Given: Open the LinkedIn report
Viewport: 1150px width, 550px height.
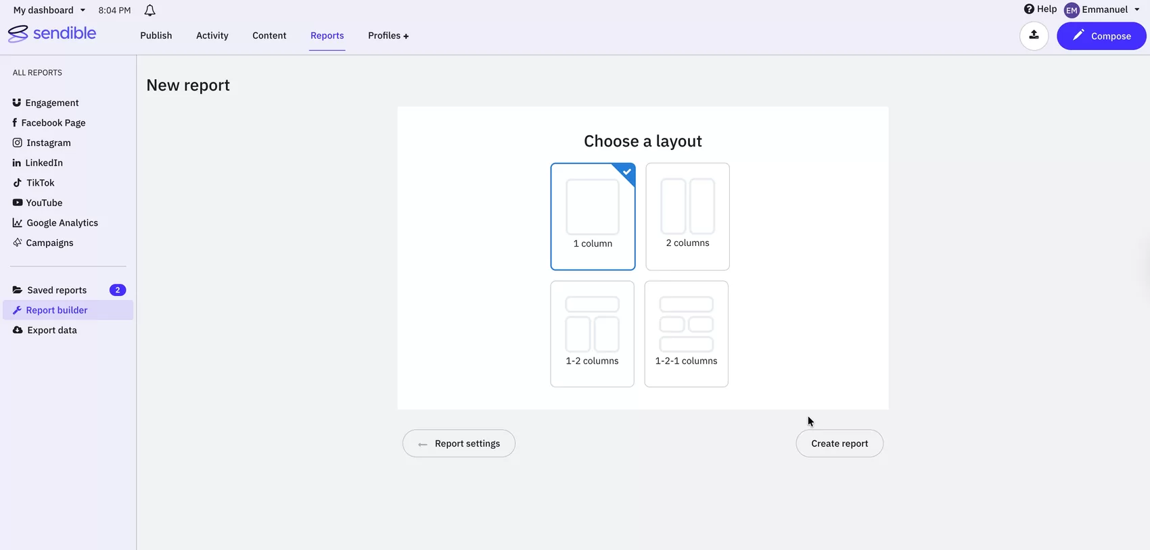Looking at the screenshot, I should 44,163.
